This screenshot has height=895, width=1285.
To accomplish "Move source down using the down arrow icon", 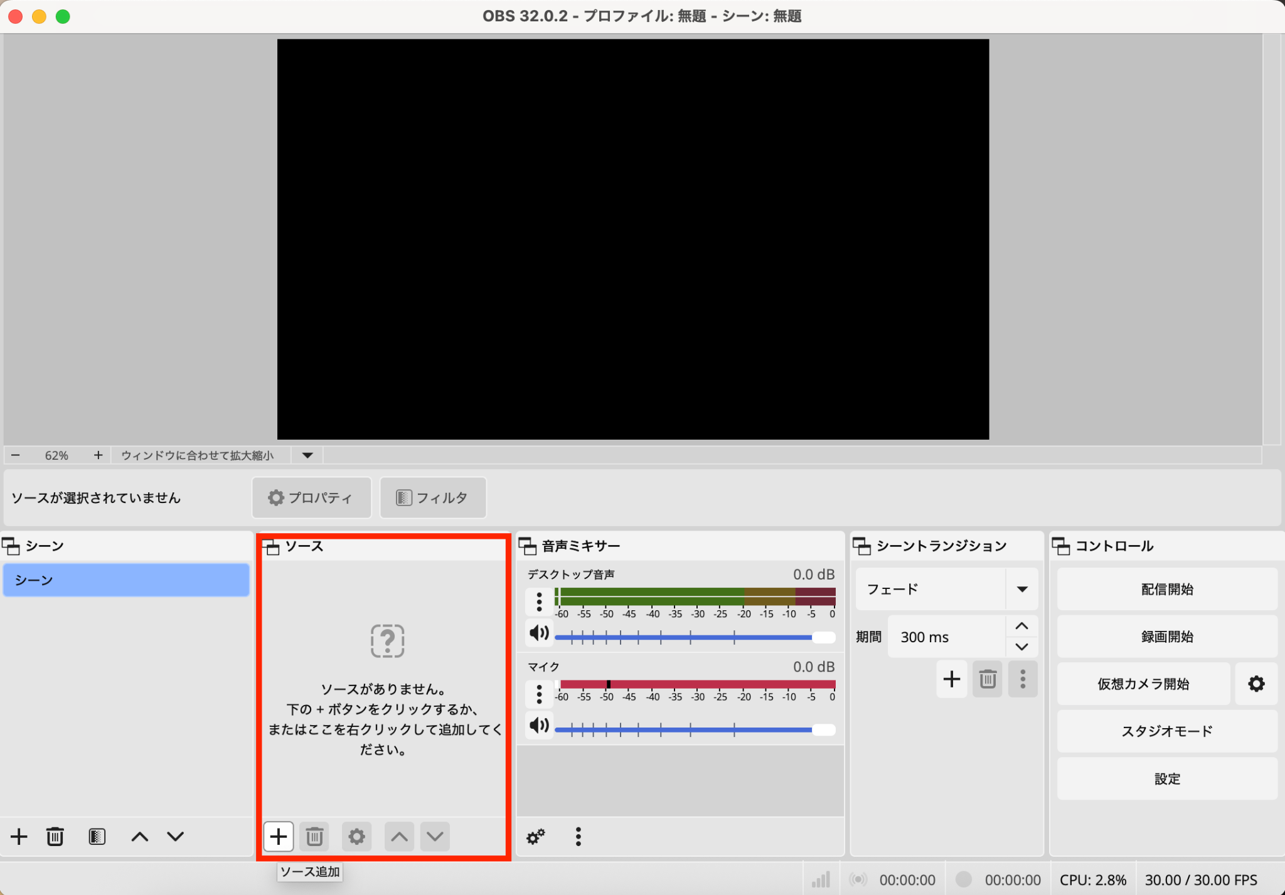I will 434,836.
